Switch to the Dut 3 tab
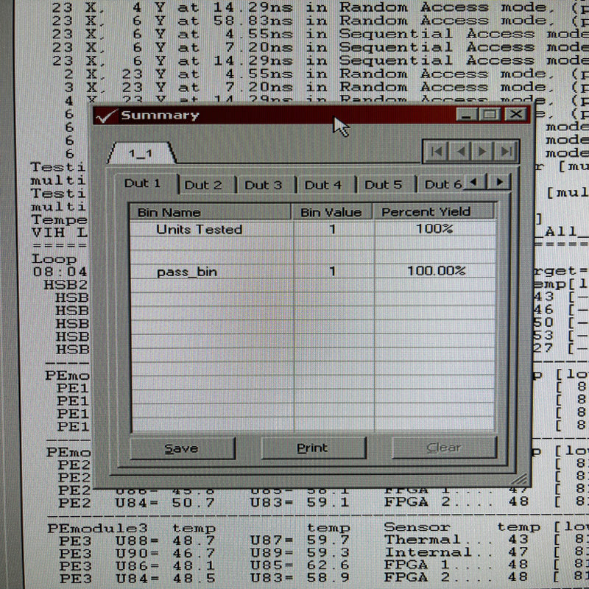This screenshot has width=589, height=589. (264, 185)
